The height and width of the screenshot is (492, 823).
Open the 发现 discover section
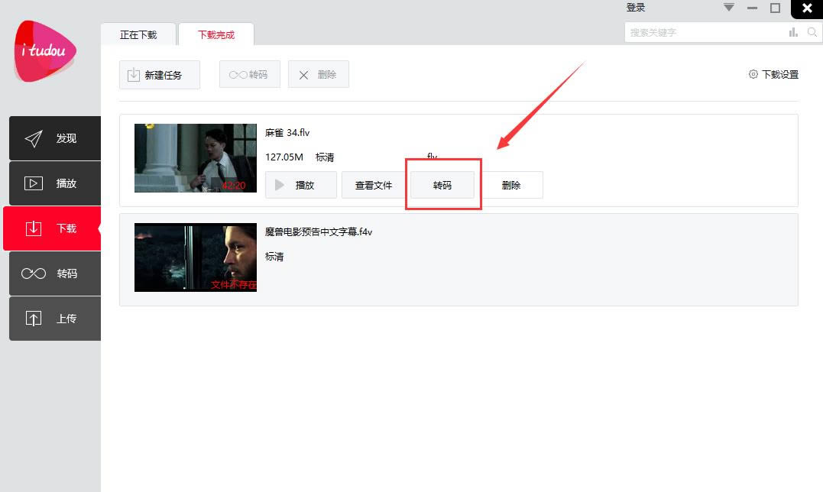point(54,138)
